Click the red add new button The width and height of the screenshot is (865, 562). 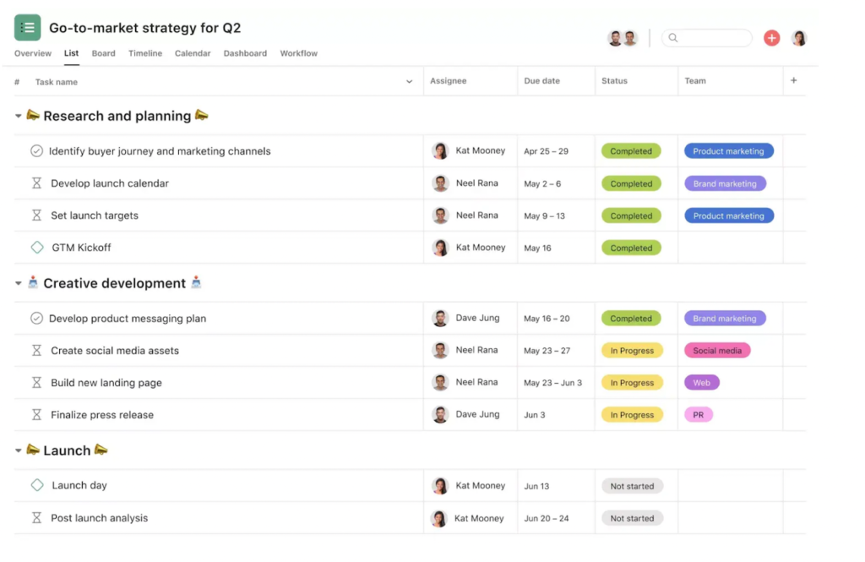(771, 38)
